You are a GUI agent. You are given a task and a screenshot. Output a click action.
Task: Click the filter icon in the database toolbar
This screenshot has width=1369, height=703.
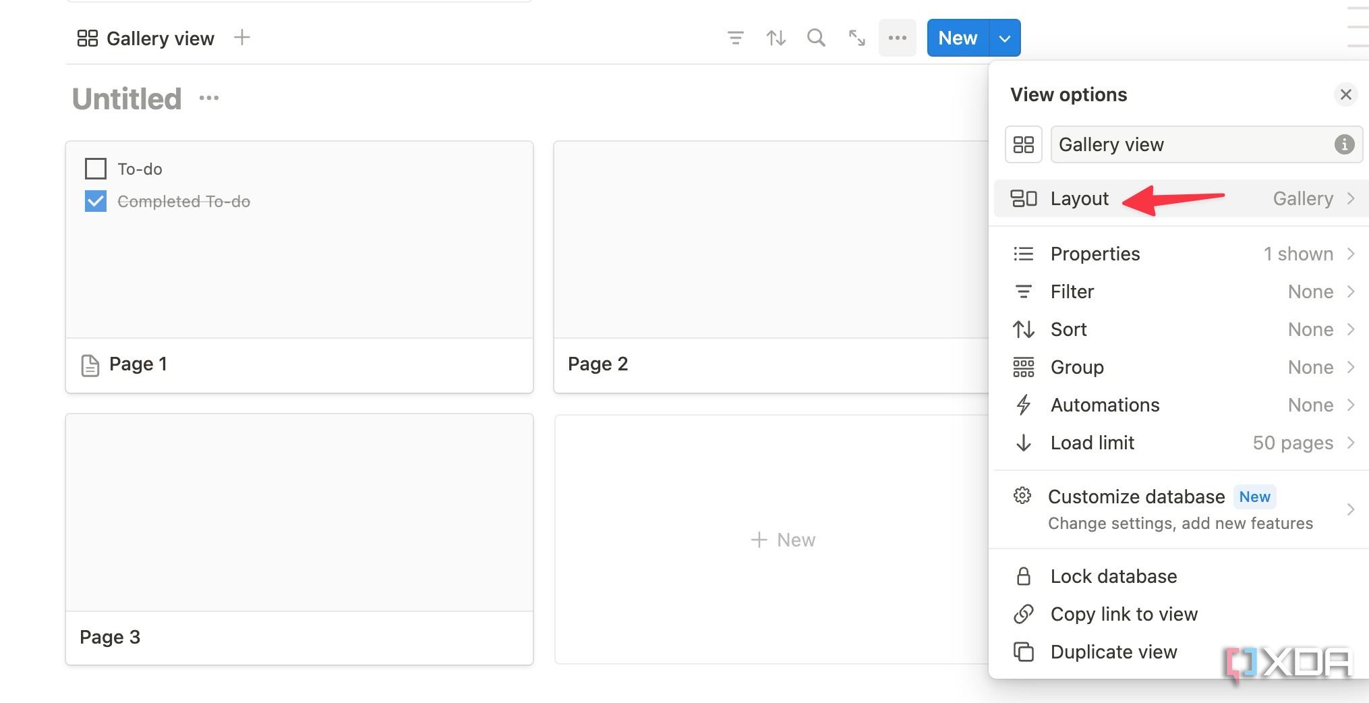tap(736, 38)
